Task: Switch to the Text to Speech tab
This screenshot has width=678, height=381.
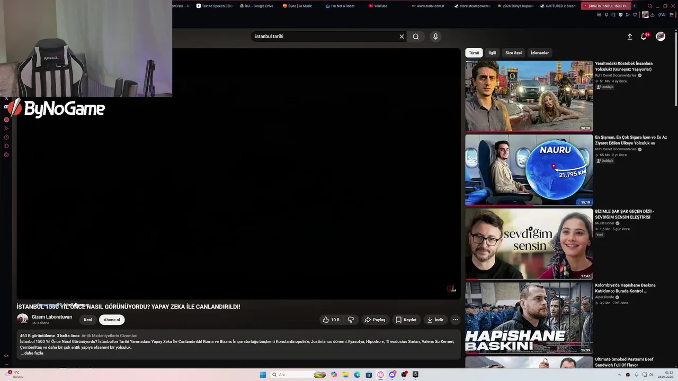Action: click(x=215, y=6)
